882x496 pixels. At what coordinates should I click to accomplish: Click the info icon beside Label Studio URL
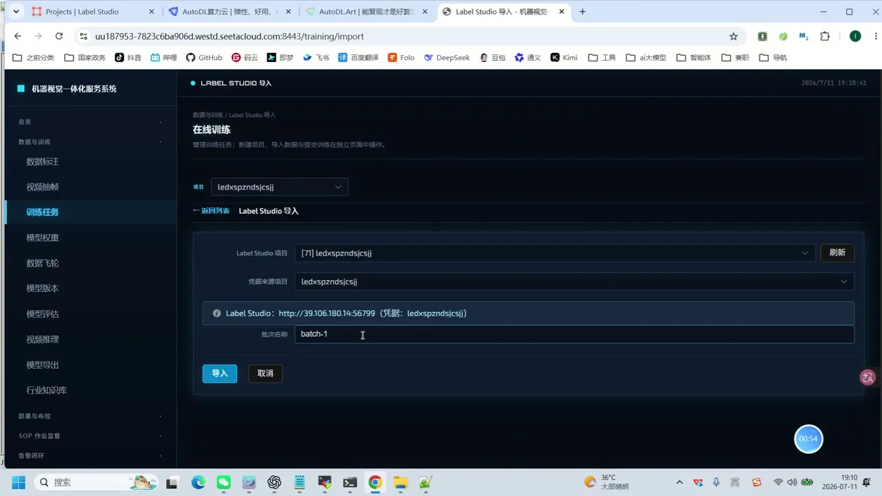[x=217, y=313]
